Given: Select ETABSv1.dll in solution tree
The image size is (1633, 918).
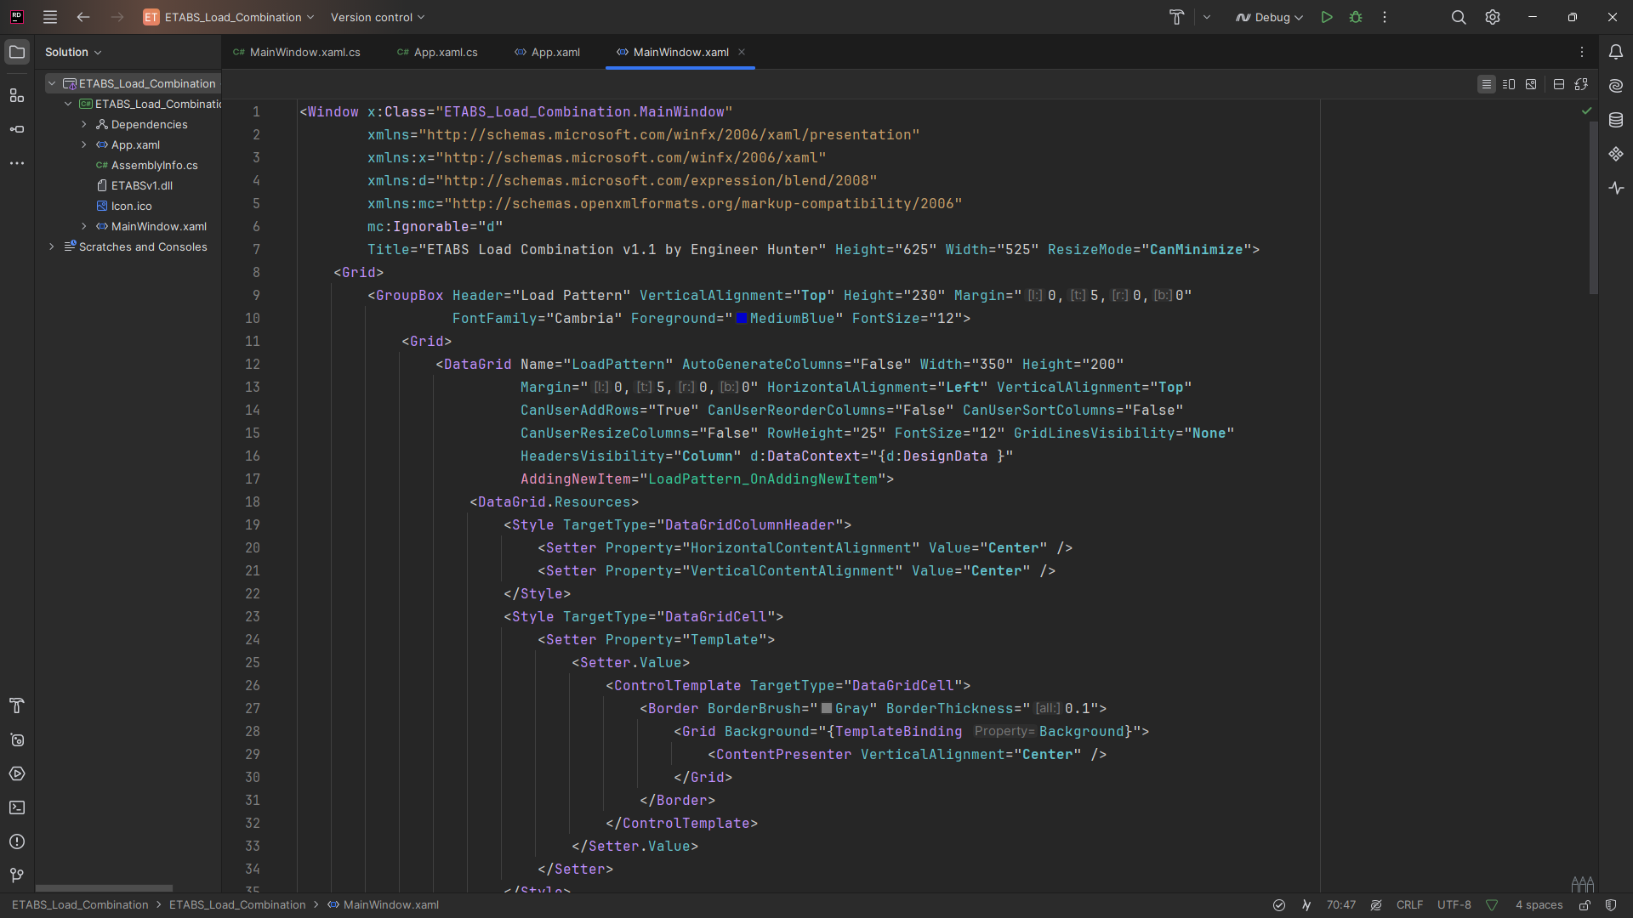Looking at the screenshot, I should (x=141, y=185).
